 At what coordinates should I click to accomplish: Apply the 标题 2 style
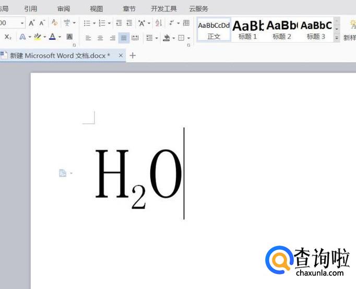click(282, 30)
